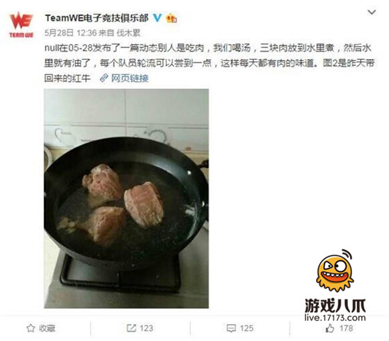Image resolution: width=389 pixels, height=341 pixels.
Task: Click the repost share icon
Action: coord(131,328)
